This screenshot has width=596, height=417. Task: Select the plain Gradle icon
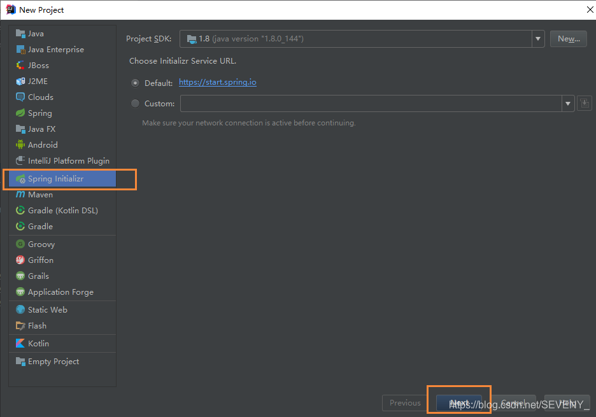click(x=20, y=226)
